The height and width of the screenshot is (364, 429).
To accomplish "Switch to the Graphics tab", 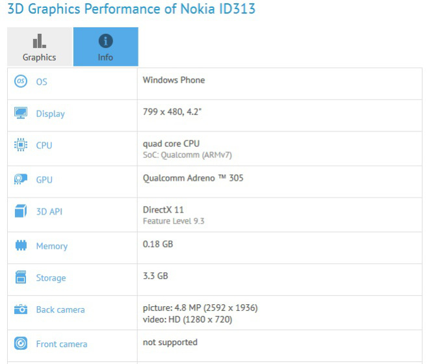I will (x=40, y=47).
